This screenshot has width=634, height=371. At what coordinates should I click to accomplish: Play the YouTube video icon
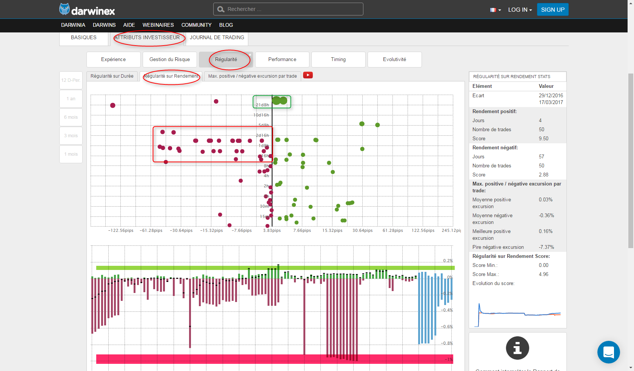(x=308, y=75)
